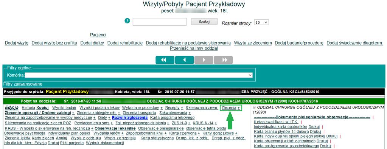The image size is (387, 149).
Task: Click Dodaj wizytę
Action: point(17,43)
